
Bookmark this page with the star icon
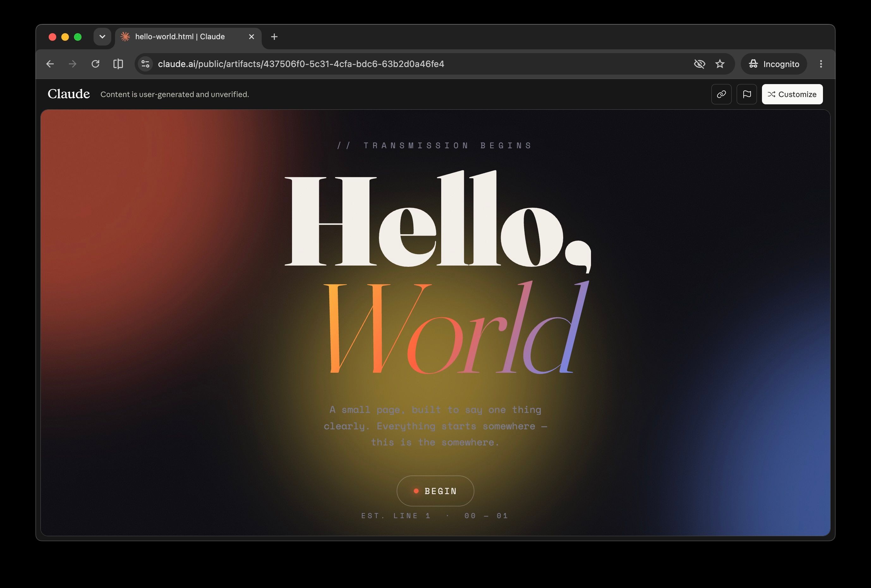(x=720, y=64)
